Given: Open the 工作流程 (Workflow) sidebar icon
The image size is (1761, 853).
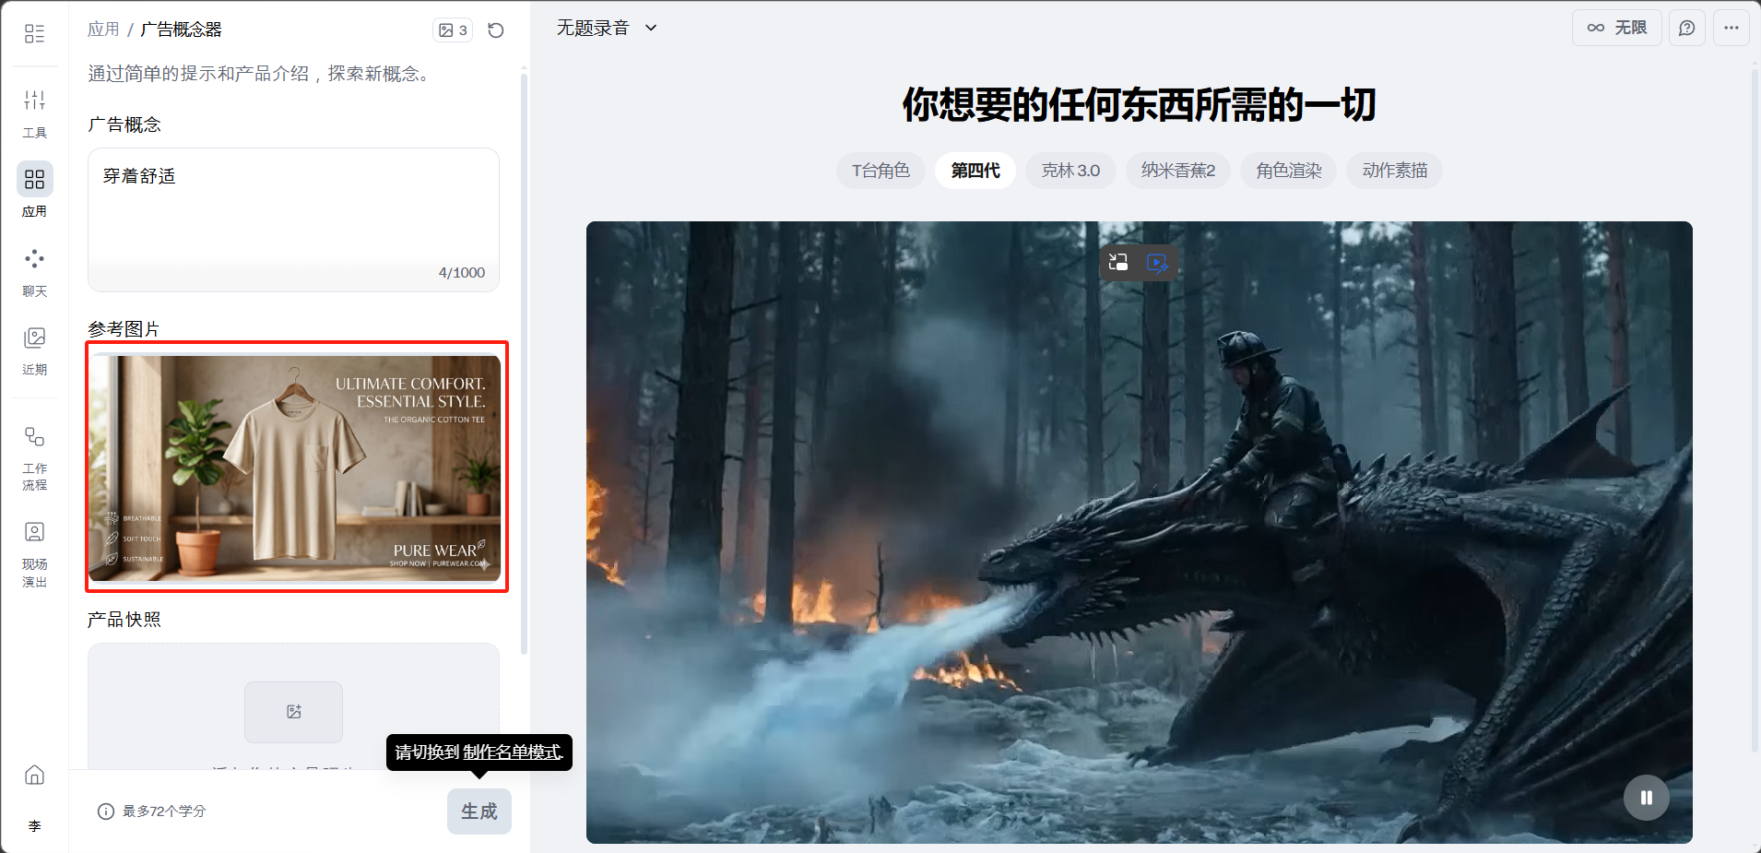Looking at the screenshot, I should (x=34, y=456).
